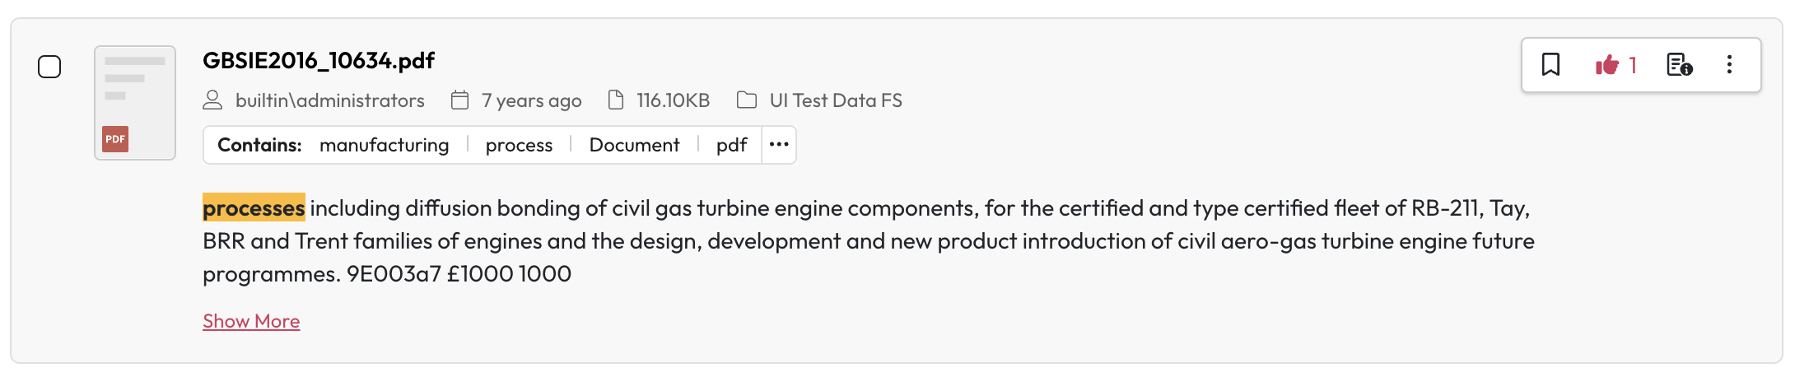This screenshot has height=377, width=1795.
Task: Click the Document tag
Action: tap(634, 145)
